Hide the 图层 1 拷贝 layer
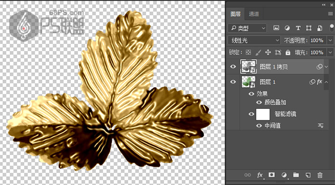 coord(233,67)
